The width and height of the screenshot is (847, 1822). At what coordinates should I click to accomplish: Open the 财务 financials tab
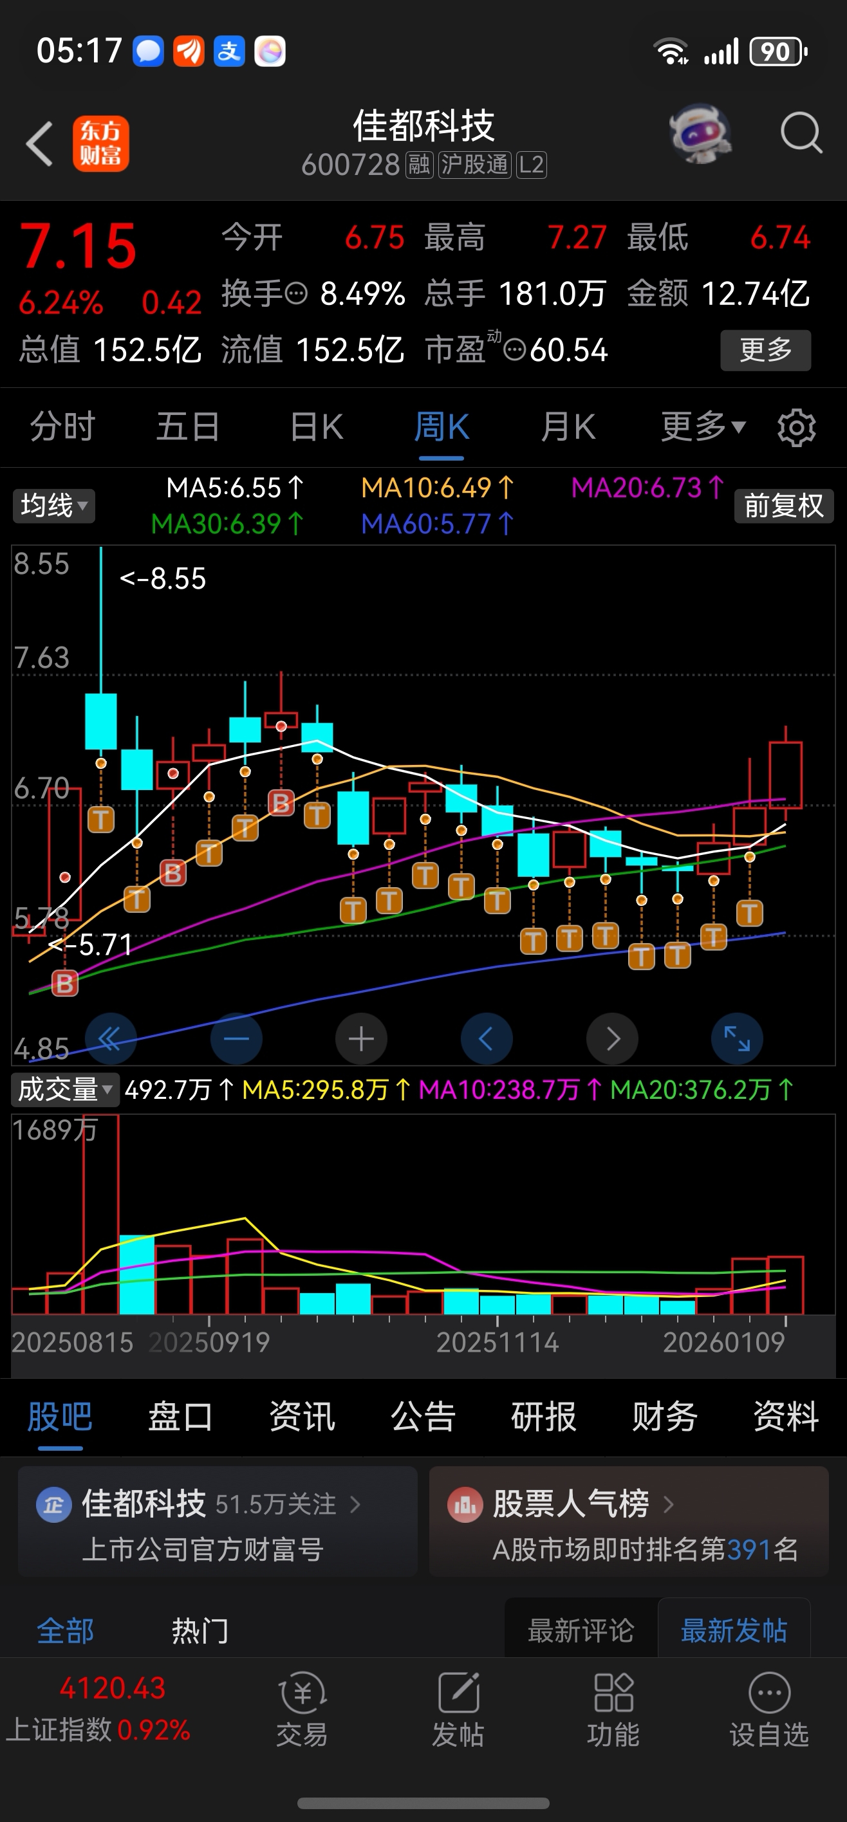click(665, 1417)
